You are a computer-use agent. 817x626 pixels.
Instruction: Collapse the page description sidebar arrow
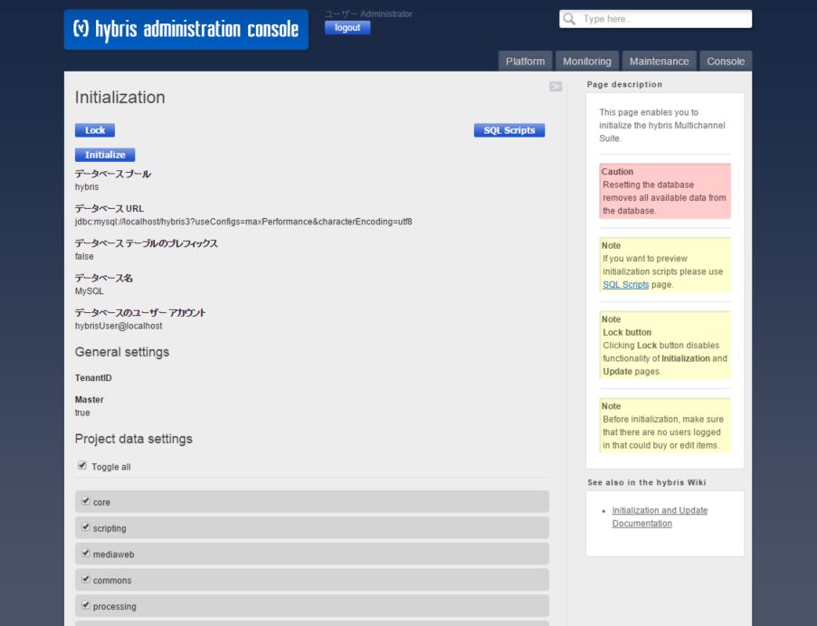(556, 87)
